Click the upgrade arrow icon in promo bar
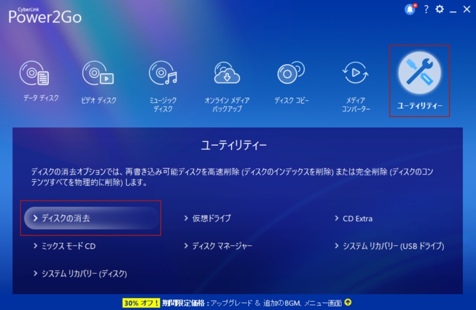The height and width of the screenshot is (310, 476). pyautogui.click(x=348, y=302)
